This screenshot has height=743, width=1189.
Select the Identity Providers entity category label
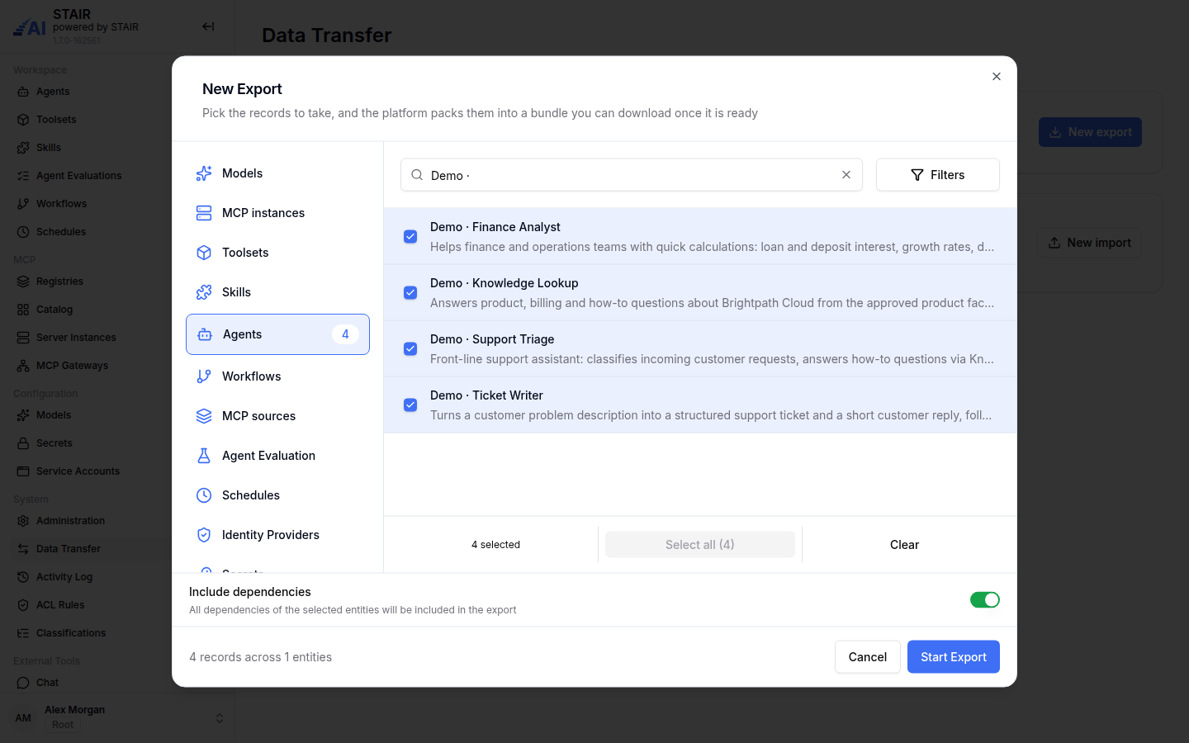[x=270, y=535]
